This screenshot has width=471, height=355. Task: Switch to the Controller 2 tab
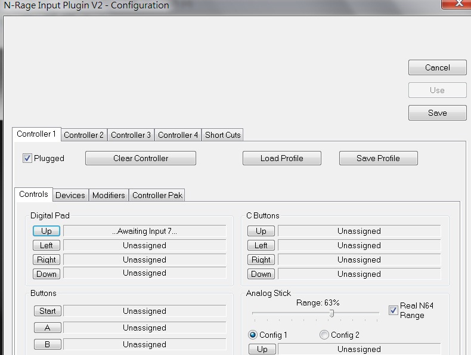pos(84,135)
